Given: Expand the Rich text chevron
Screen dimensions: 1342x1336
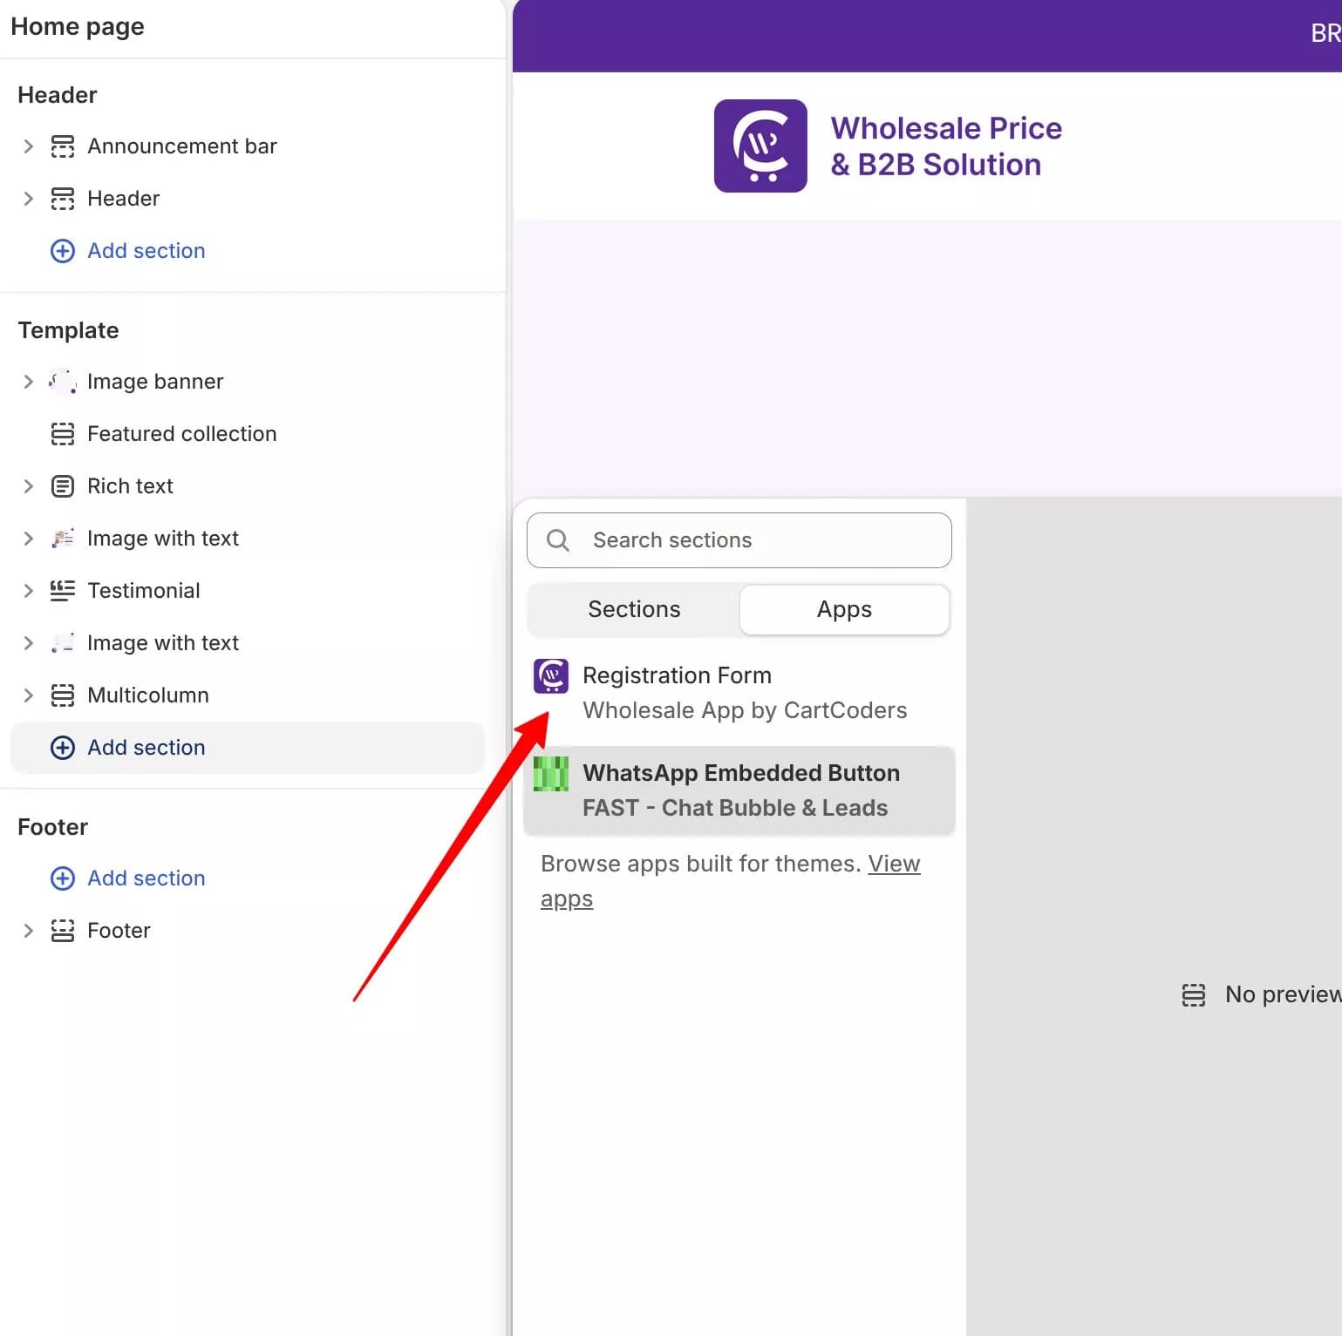Looking at the screenshot, I should 28,486.
